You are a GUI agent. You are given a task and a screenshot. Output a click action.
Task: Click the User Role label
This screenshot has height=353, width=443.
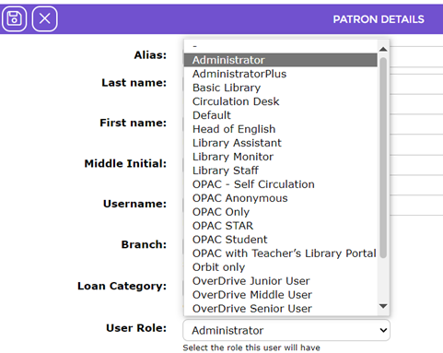pyautogui.click(x=136, y=328)
